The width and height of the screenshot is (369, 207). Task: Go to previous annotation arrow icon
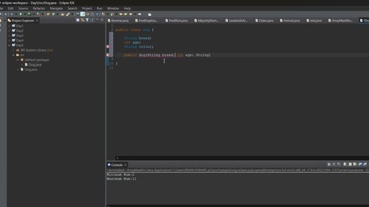(112, 14)
